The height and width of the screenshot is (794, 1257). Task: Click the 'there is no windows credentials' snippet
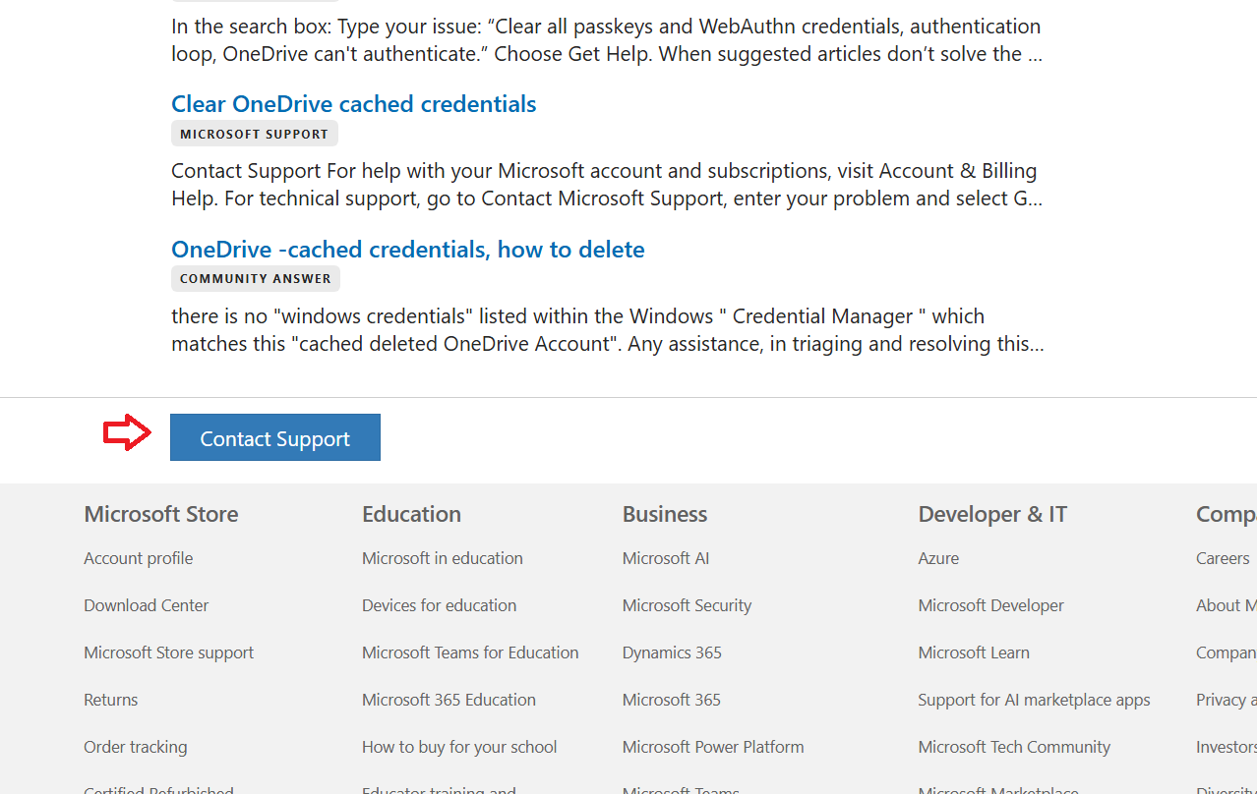point(608,330)
